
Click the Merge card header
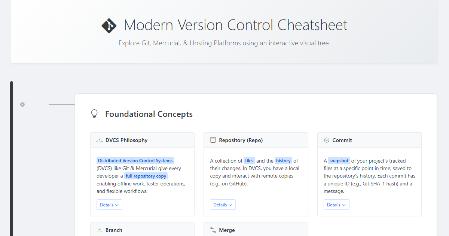(256, 229)
